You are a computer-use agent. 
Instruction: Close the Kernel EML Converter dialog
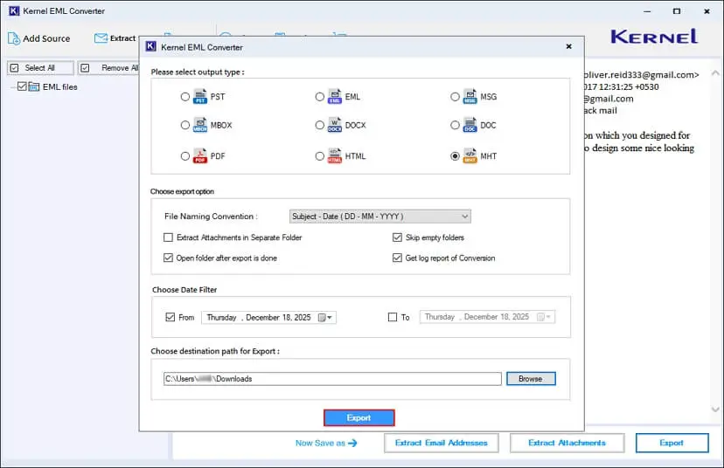[569, 46]
